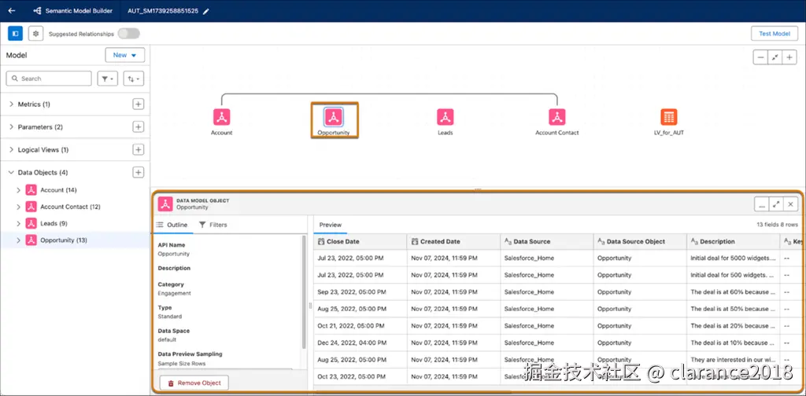Select the LV_for_AUT logical view node
This screenshot has width=806, height=396.
coord(669,117)
